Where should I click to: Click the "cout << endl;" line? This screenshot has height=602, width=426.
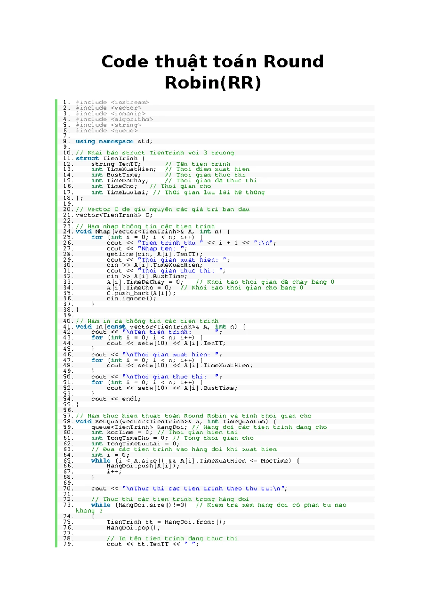116,399
